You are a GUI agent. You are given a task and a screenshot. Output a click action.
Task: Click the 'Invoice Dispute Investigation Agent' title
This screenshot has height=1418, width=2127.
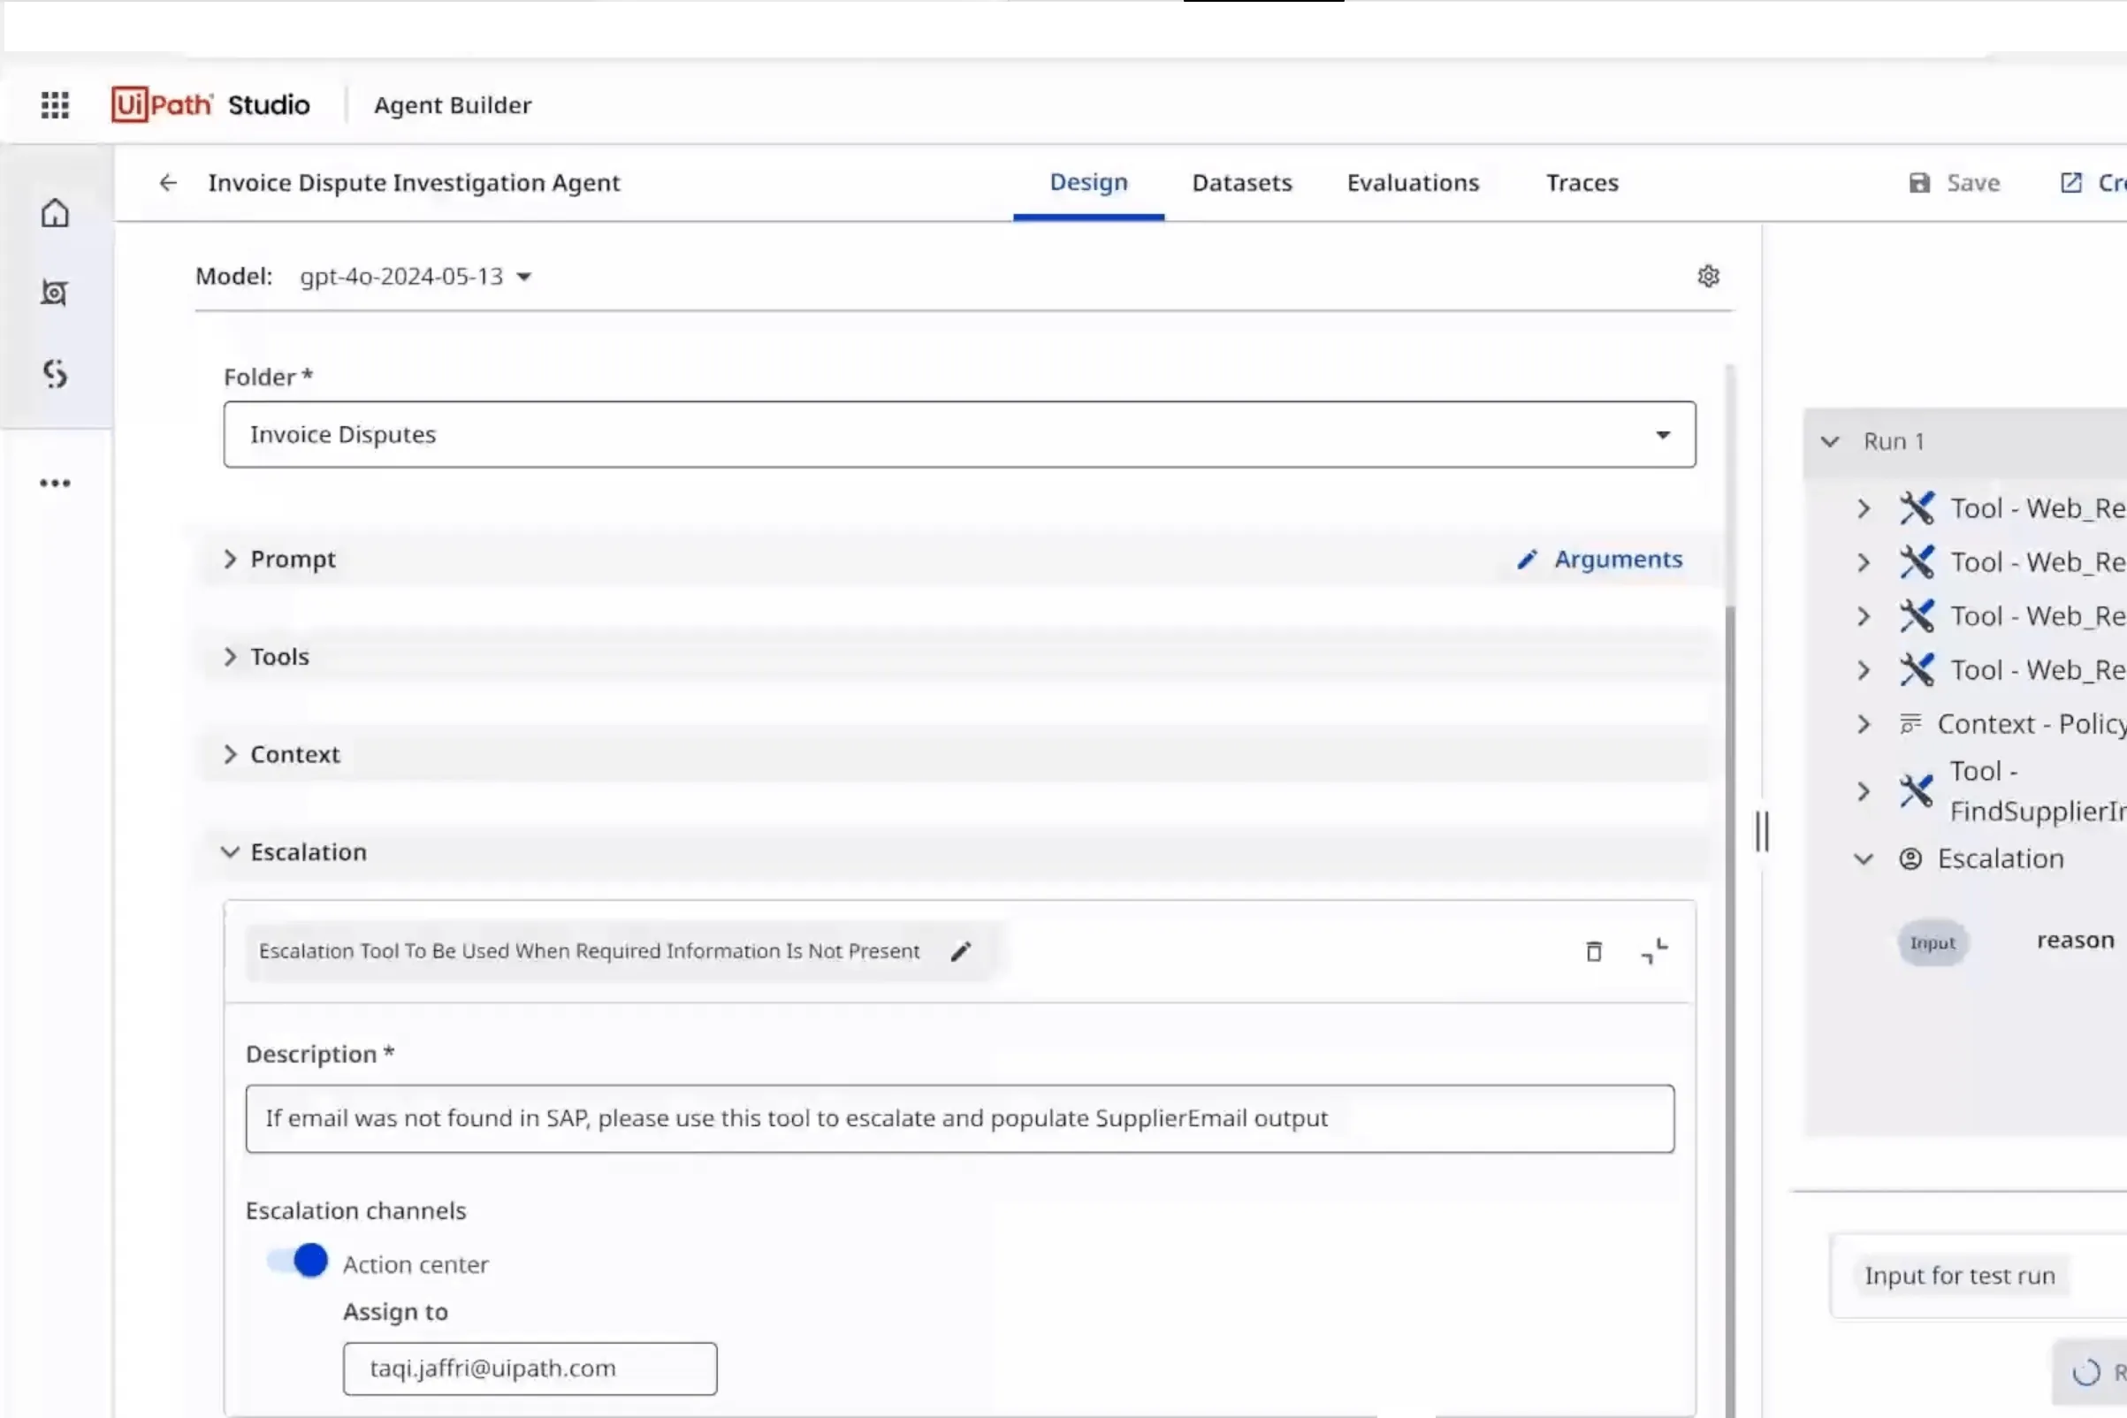[415, 183]
